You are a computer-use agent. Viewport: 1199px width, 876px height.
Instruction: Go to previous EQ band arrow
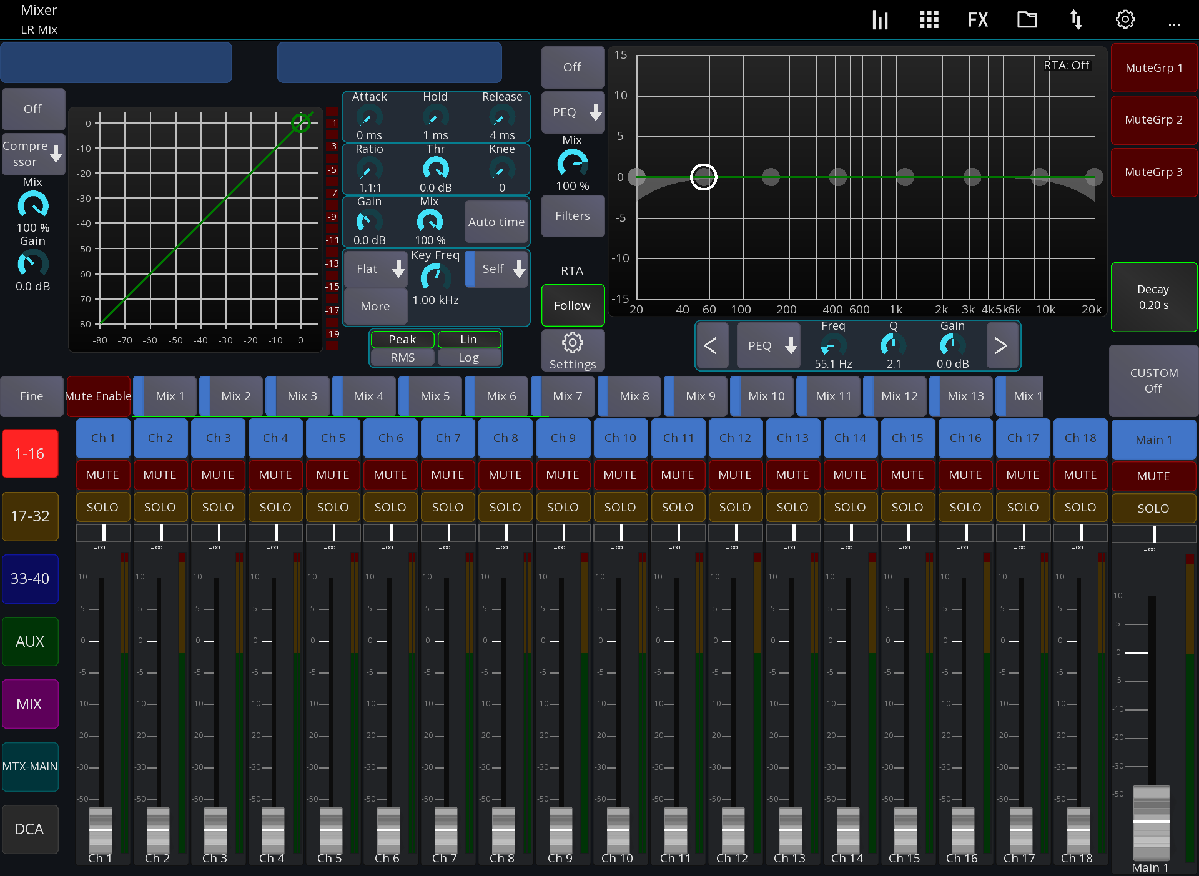pyautogui.click(x=711, y=345)
